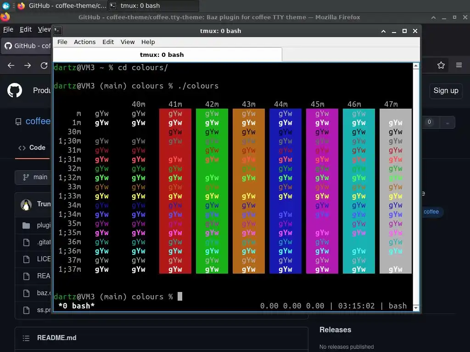
Task: Click file icon of ss.png row
Action: pyautogui.click(x=26, y=310)
